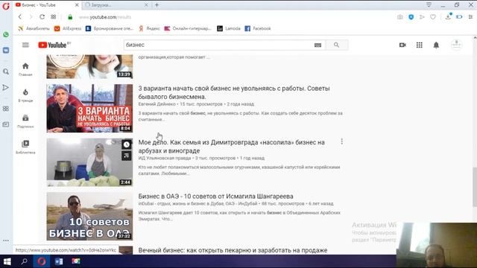Open the Димитровград cabbage video thumbnail
Image resolution: width=477 pixels, height=268 pixels.
(x=89, y=162)
